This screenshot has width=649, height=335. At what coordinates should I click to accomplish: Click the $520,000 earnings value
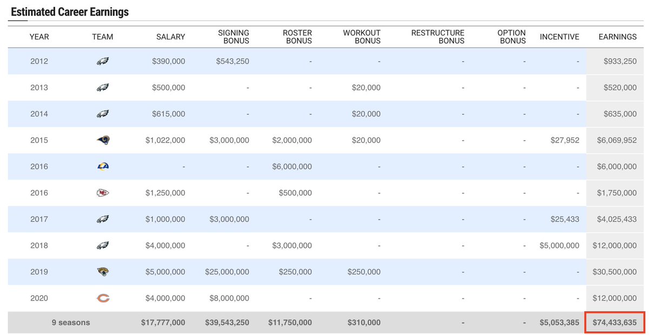pos(620,88)
